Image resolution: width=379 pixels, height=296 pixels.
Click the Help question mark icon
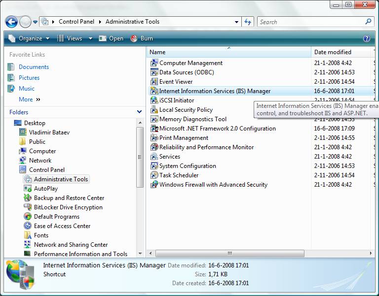click(367, 38)
